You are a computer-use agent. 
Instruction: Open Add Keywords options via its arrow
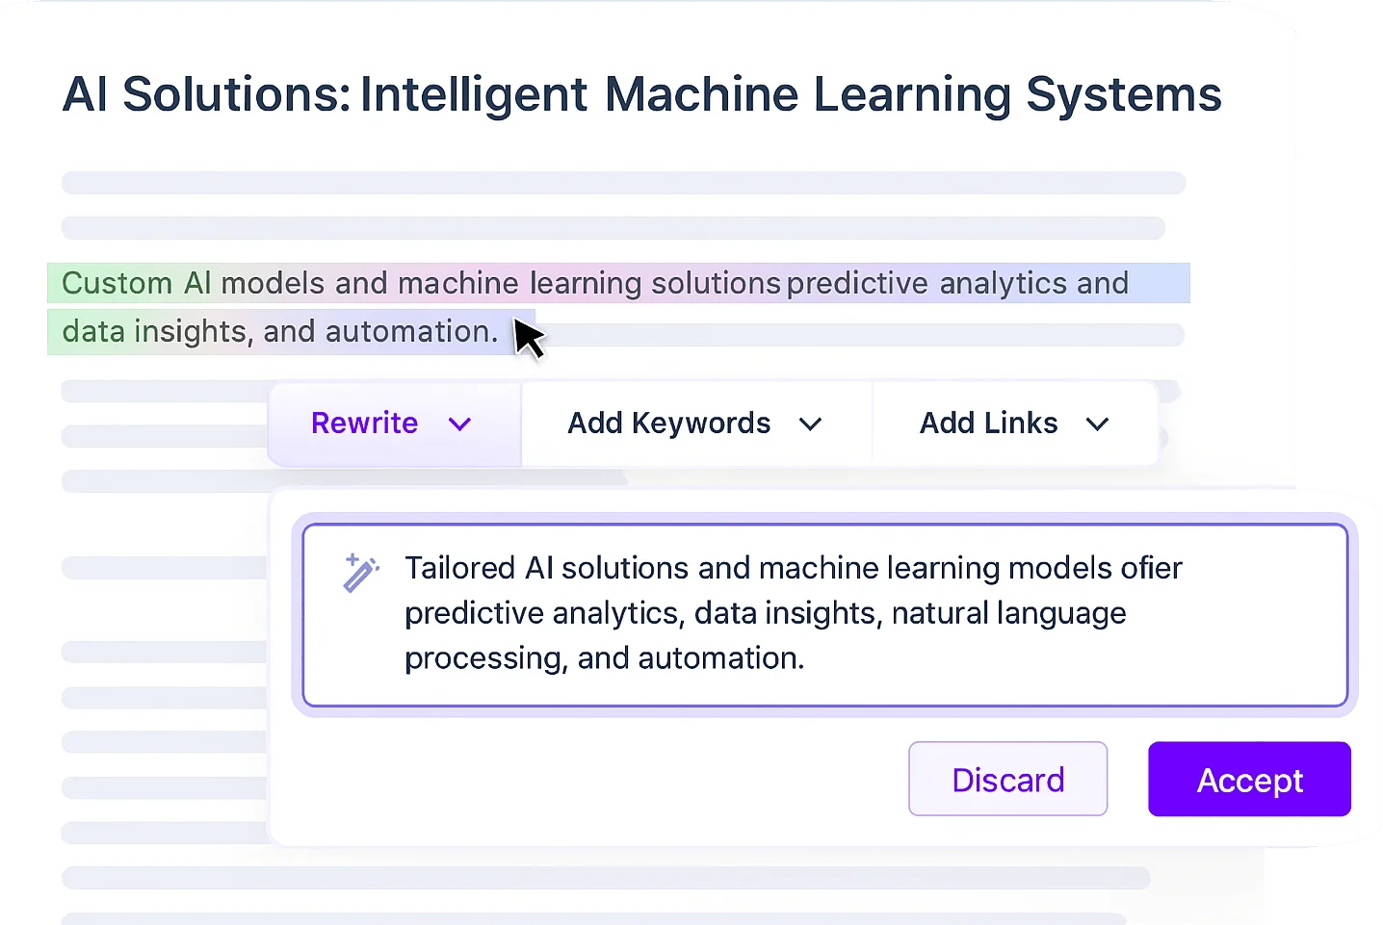tap(811, 424)
